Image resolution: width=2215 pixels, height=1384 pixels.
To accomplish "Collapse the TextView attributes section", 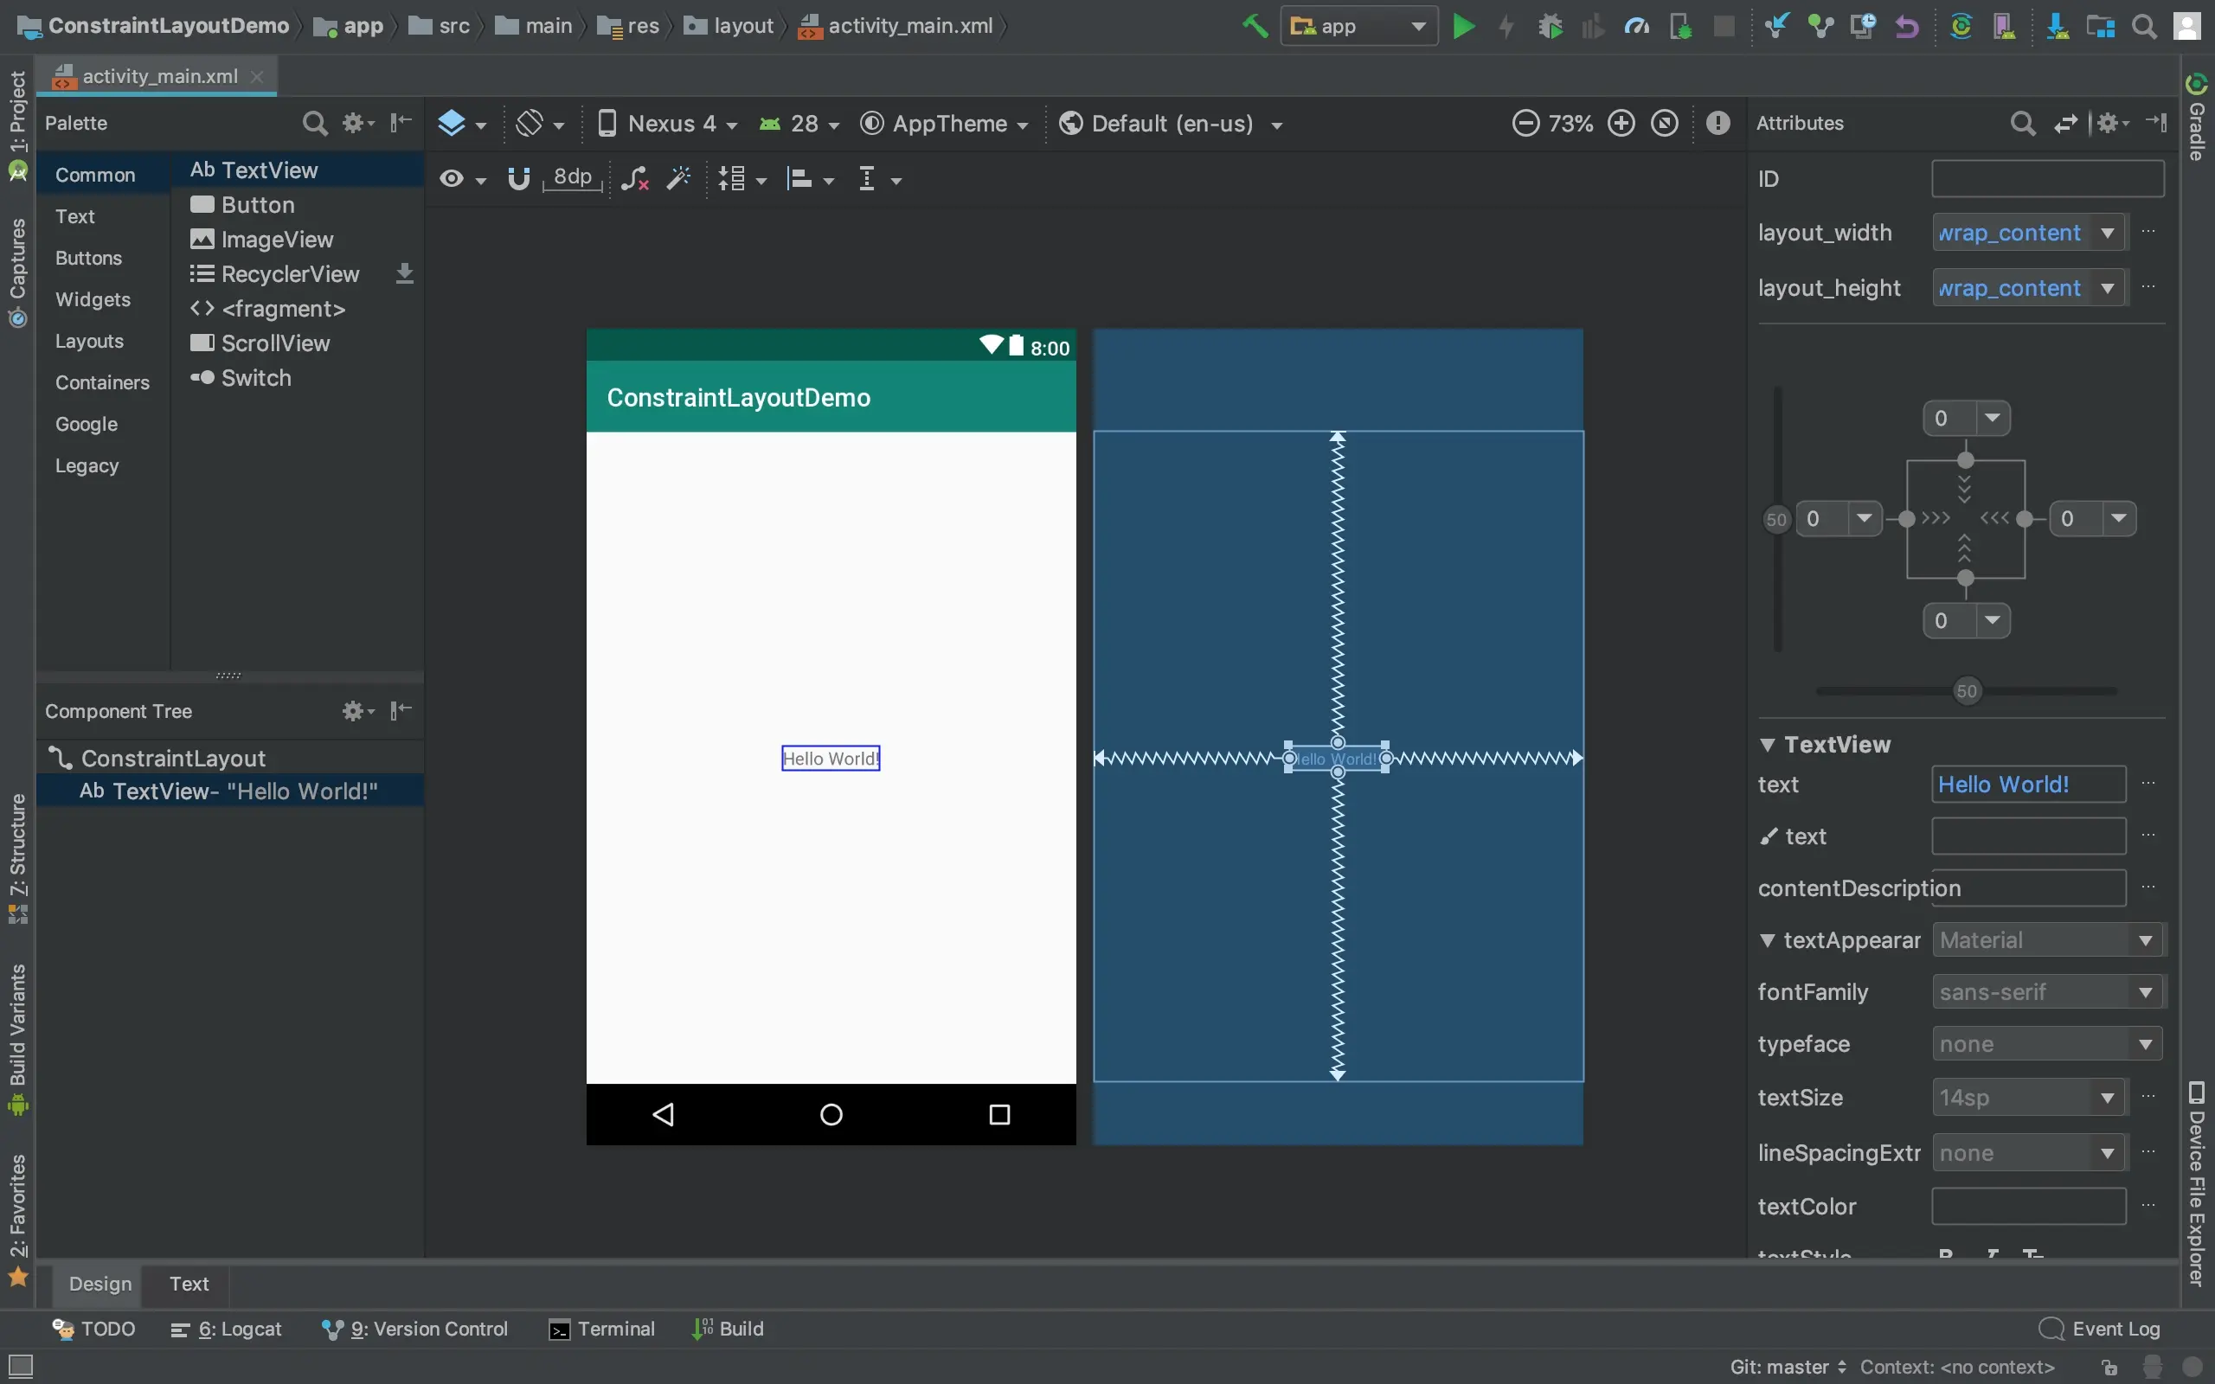I will (x=1768, y=744).
